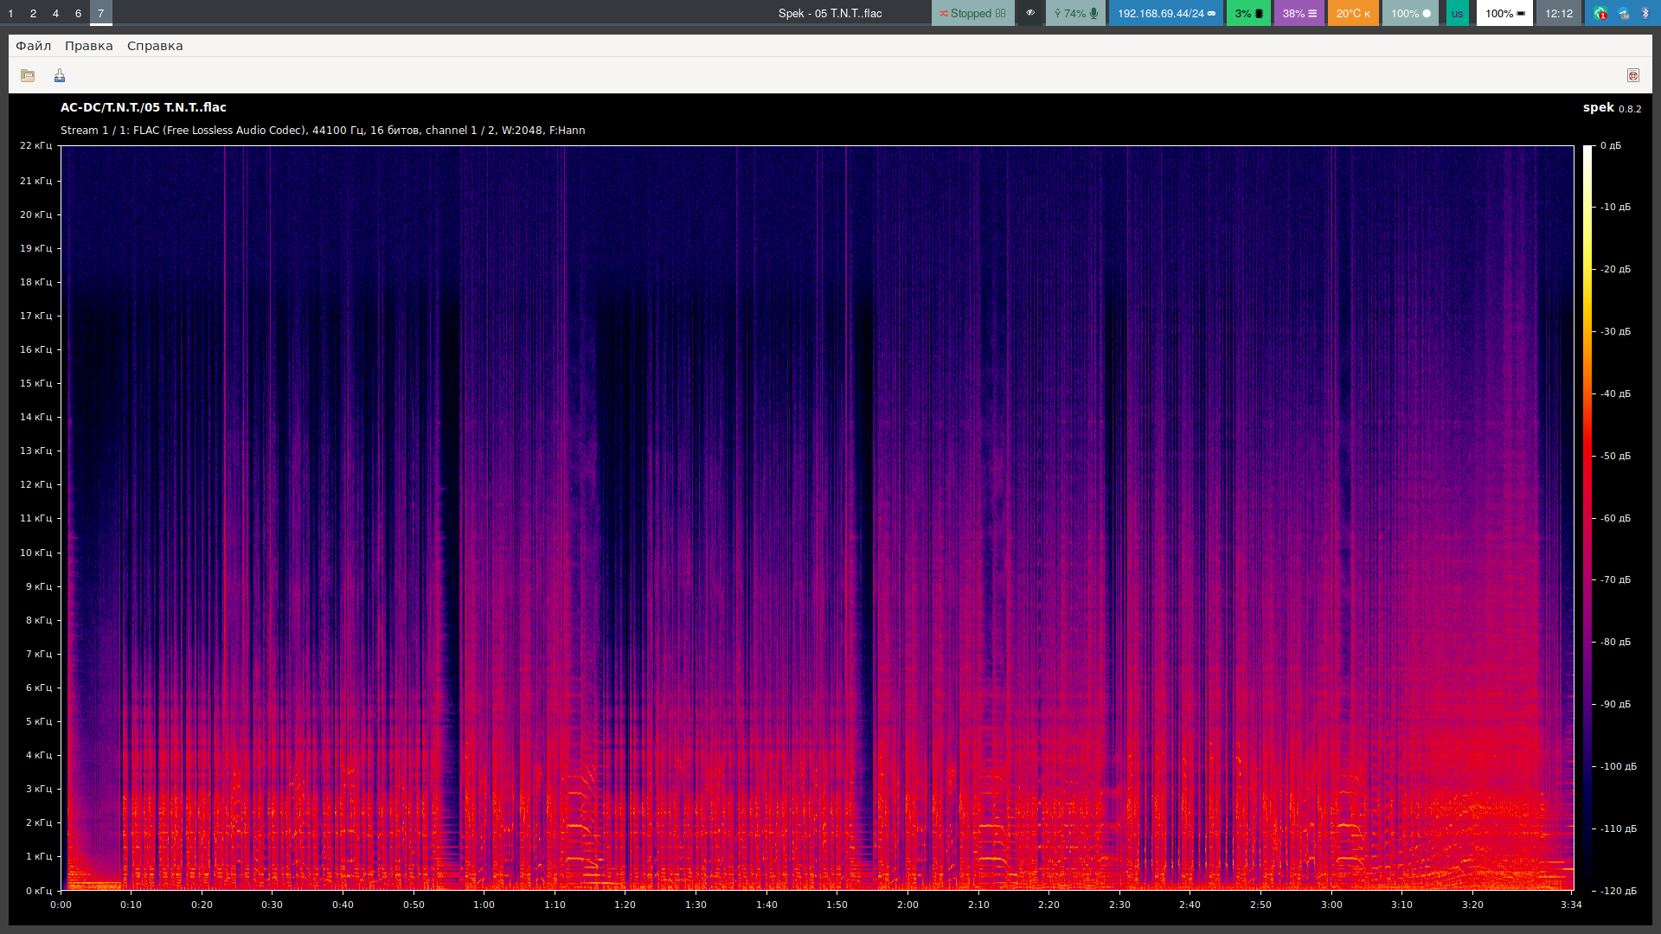The height and width of the screenshot is (934, 1661).
Task: Switch to workspace 6
Action: [78, 13]
